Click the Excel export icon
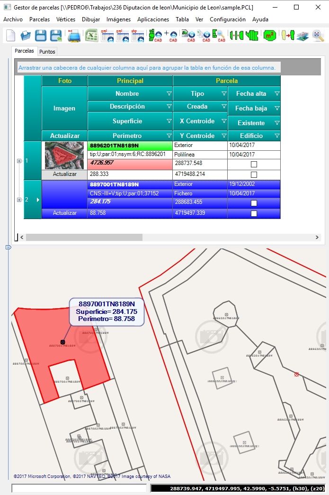This screenshot has width=329, height=495. point(91,36)
